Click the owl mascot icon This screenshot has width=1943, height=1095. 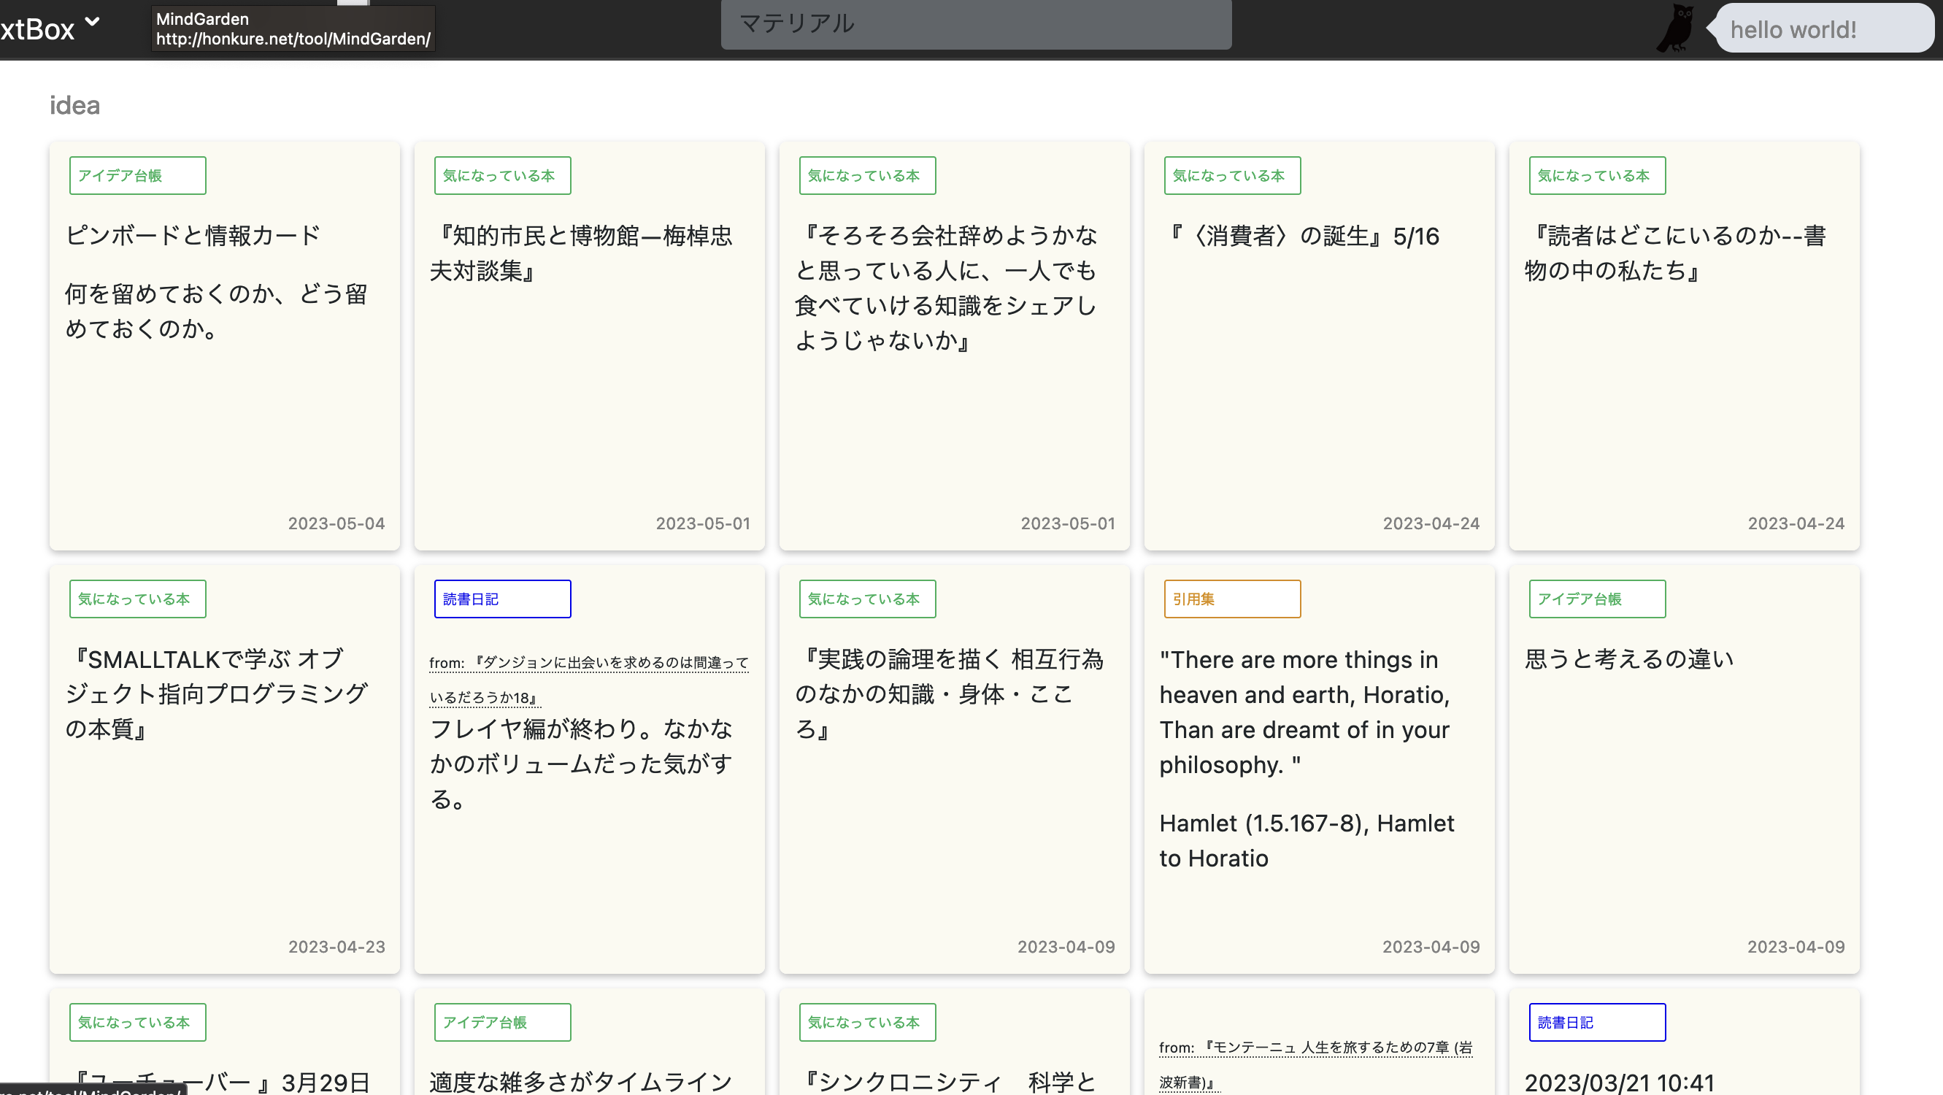pos(1675,28)
